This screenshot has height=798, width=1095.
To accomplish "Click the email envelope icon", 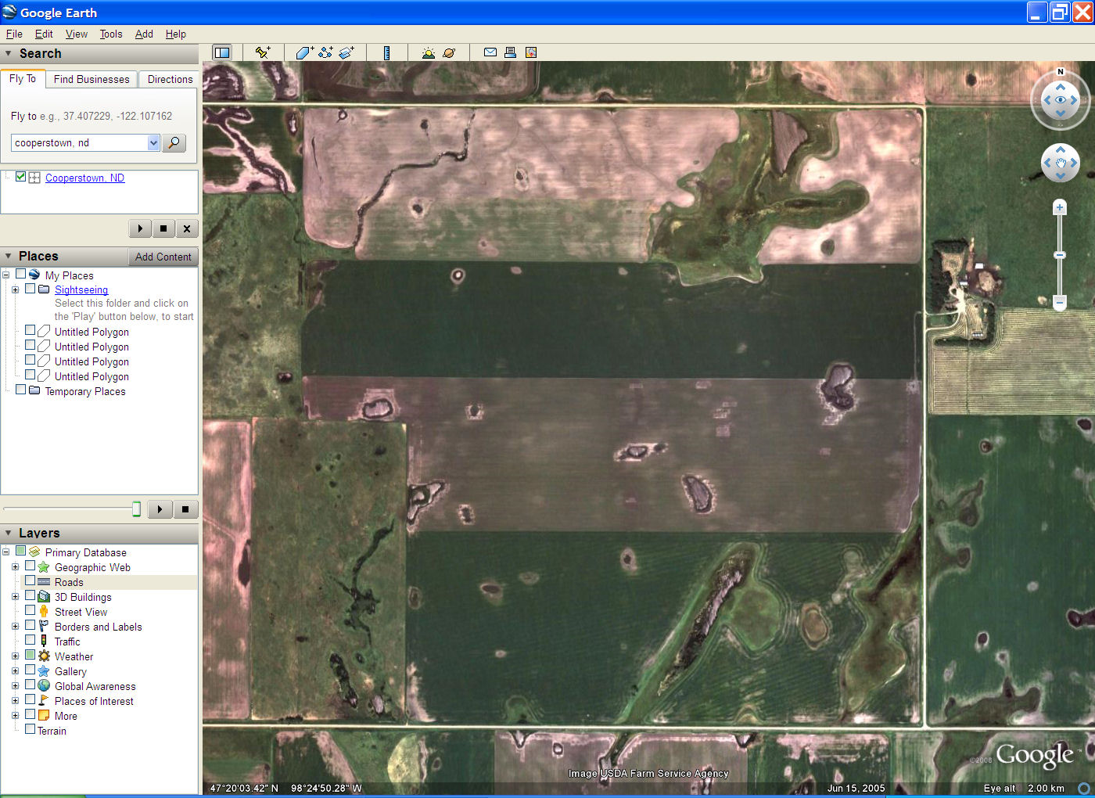I will click(x=490, y=52).
